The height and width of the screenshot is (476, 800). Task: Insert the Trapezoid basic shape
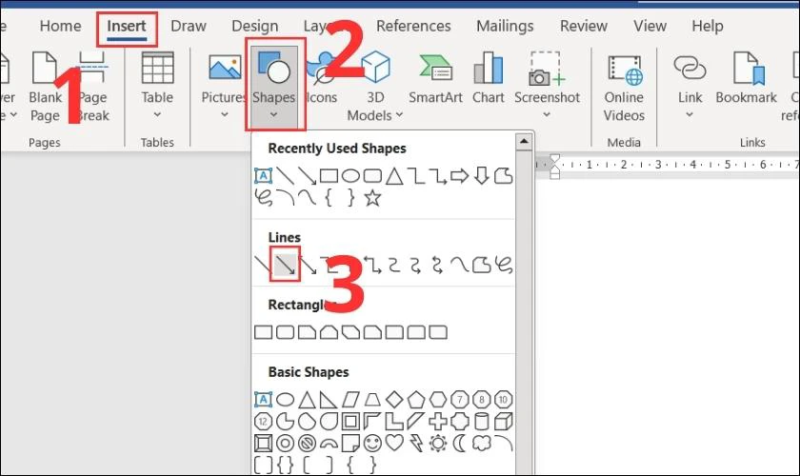(372, 400)
